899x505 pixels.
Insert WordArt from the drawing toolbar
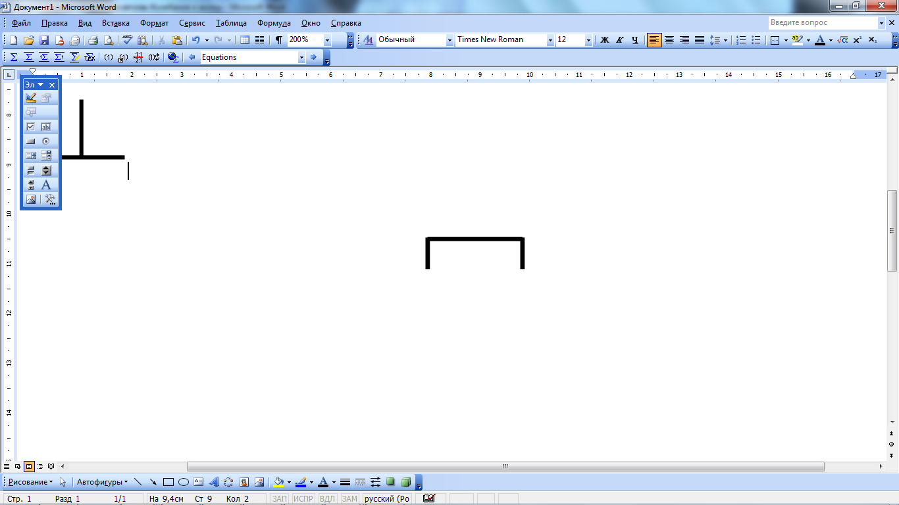pyautogui.click(x=213, y=482)
